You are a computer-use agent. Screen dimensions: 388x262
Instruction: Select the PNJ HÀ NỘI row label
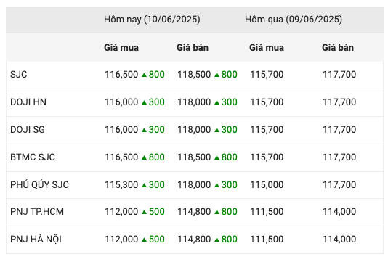(x=36, y=240)
